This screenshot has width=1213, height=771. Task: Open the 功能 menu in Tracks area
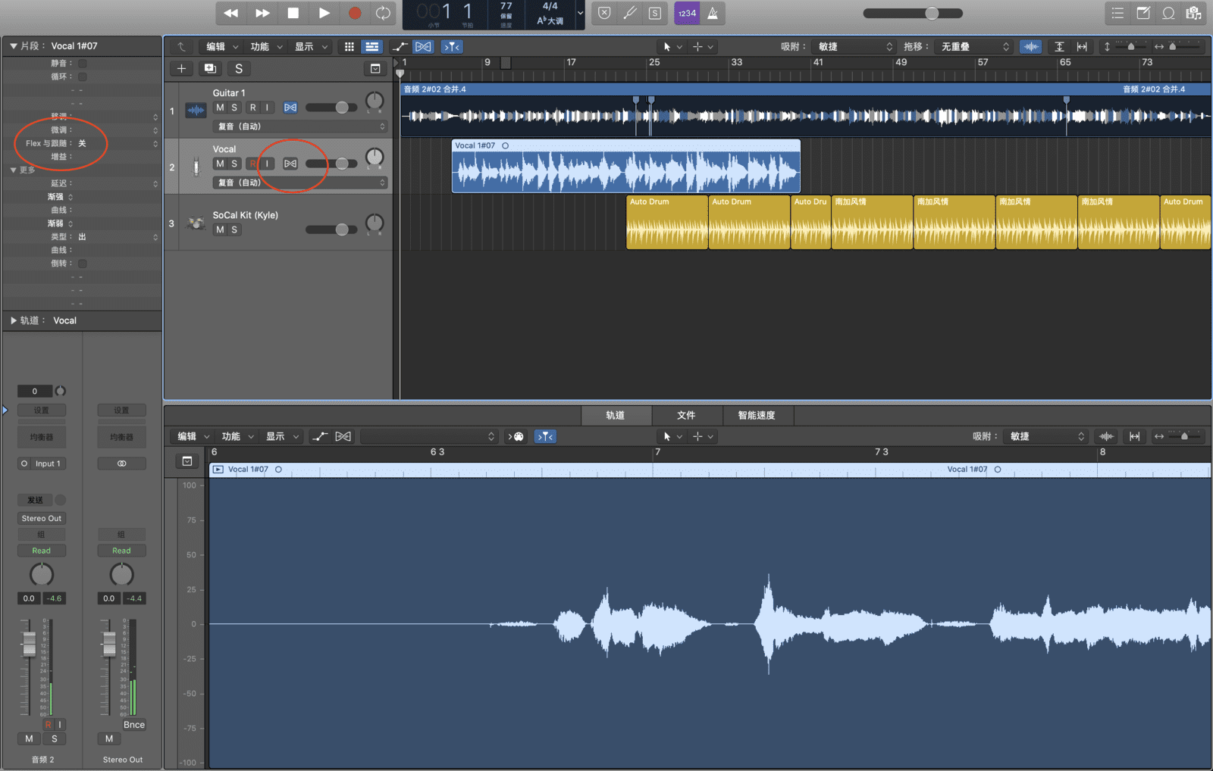coord(266,47)
